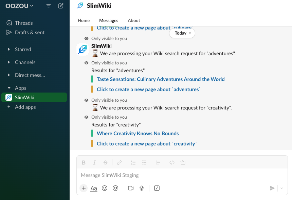
Task: Open Threads from the sidebar
Action: [23, 23]
